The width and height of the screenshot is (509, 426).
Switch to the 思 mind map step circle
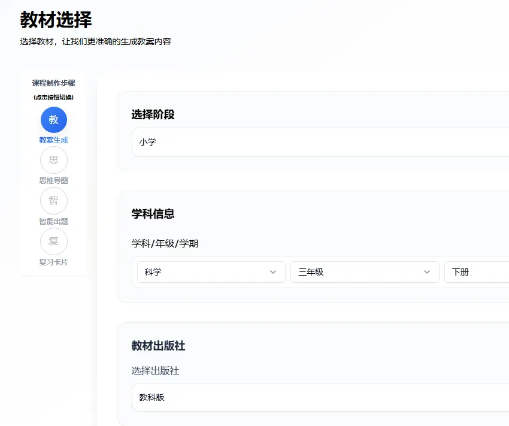[x=54, y=160]
